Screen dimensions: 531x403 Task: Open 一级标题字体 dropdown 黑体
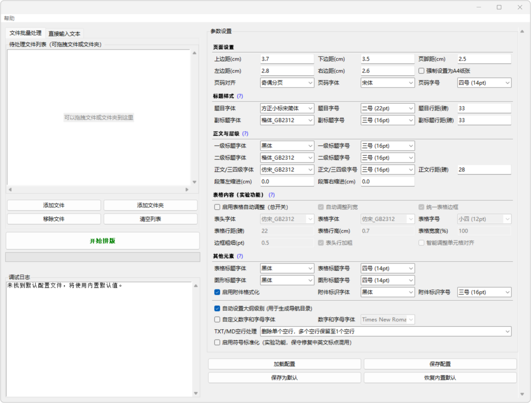(x=287, y=146)
